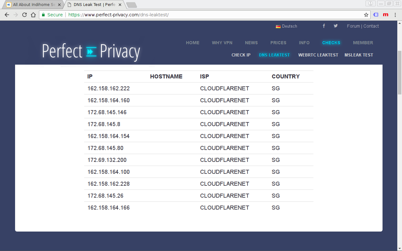Click the Chrome profile avatar icon
402x251 pixels.
click(371, 3)
